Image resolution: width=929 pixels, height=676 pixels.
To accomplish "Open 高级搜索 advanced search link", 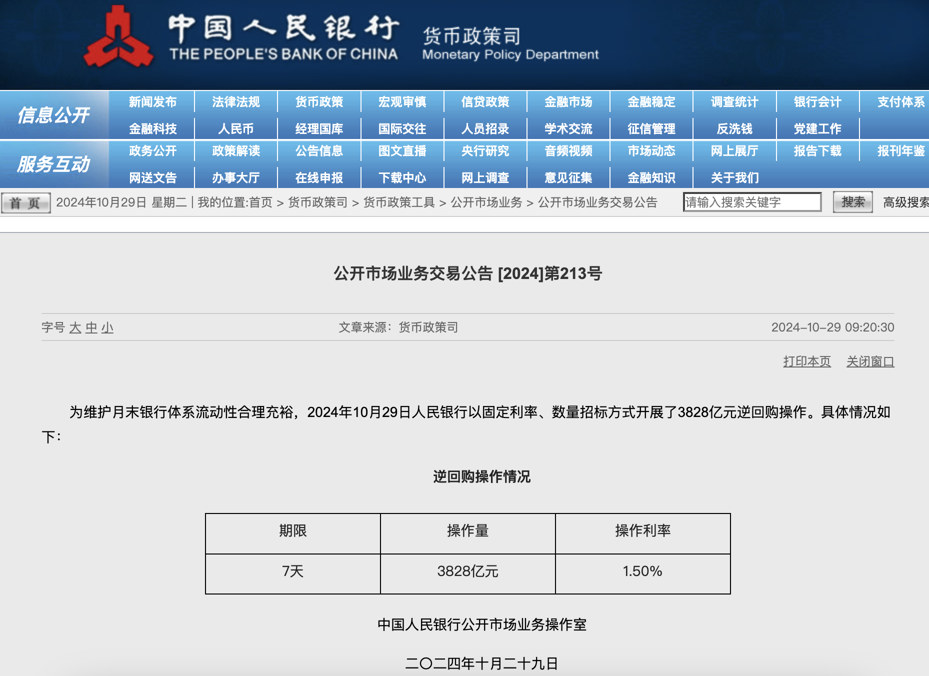I will (905, 202).
